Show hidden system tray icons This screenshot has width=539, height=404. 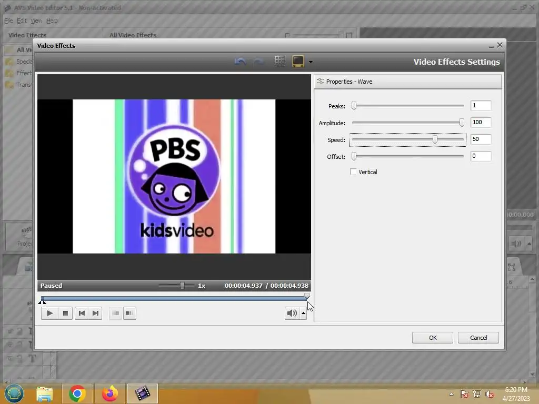(x=451, y=394)
